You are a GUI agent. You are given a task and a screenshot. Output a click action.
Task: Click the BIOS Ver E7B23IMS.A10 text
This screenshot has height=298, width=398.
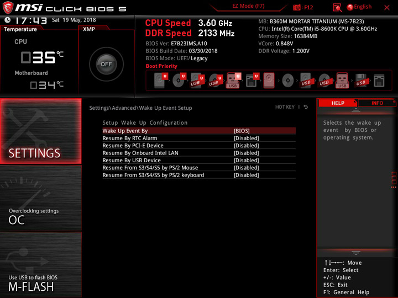[x=176, y=44]
